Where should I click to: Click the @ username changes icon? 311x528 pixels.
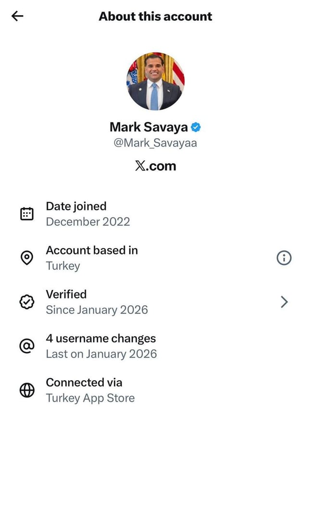click(27, 346)
